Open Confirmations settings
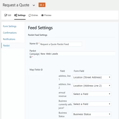The width and height of the screenshot is (119, 119). 10,33
